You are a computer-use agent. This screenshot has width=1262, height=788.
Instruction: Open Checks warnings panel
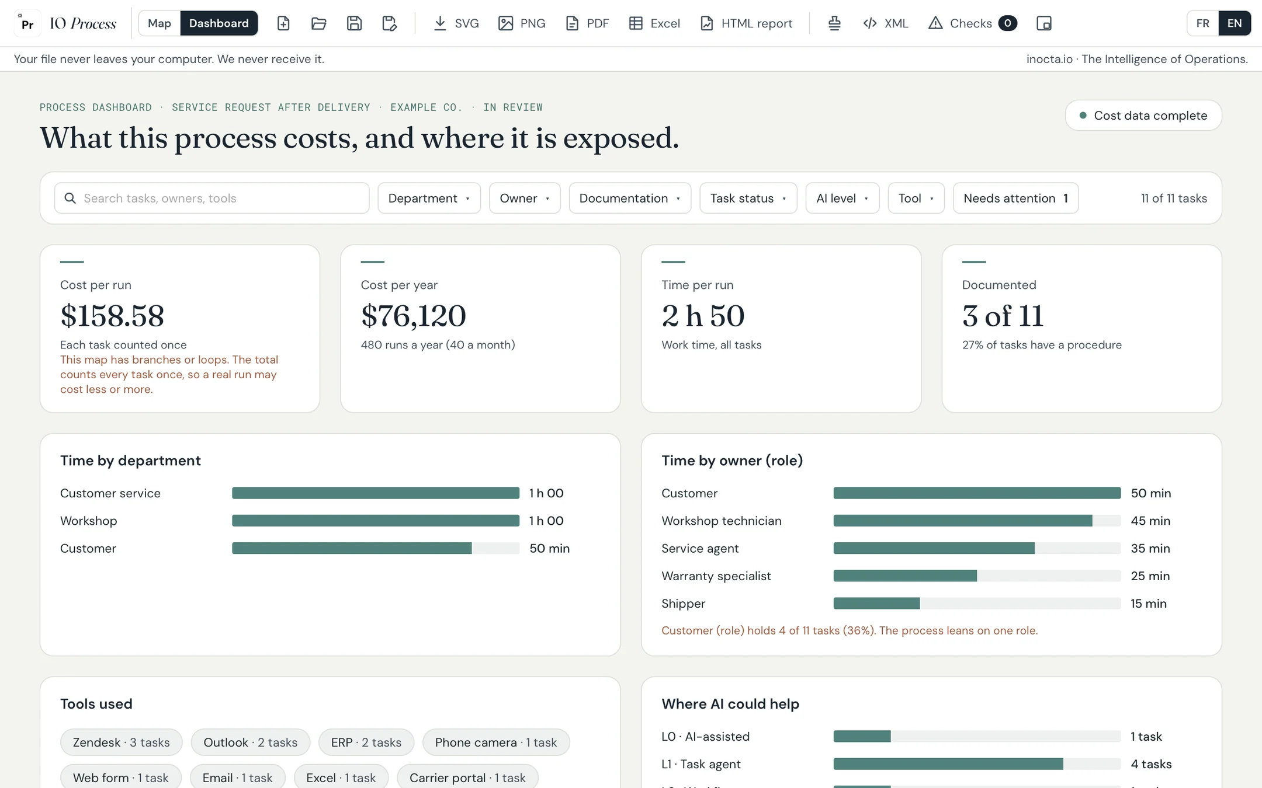[972, 23]
